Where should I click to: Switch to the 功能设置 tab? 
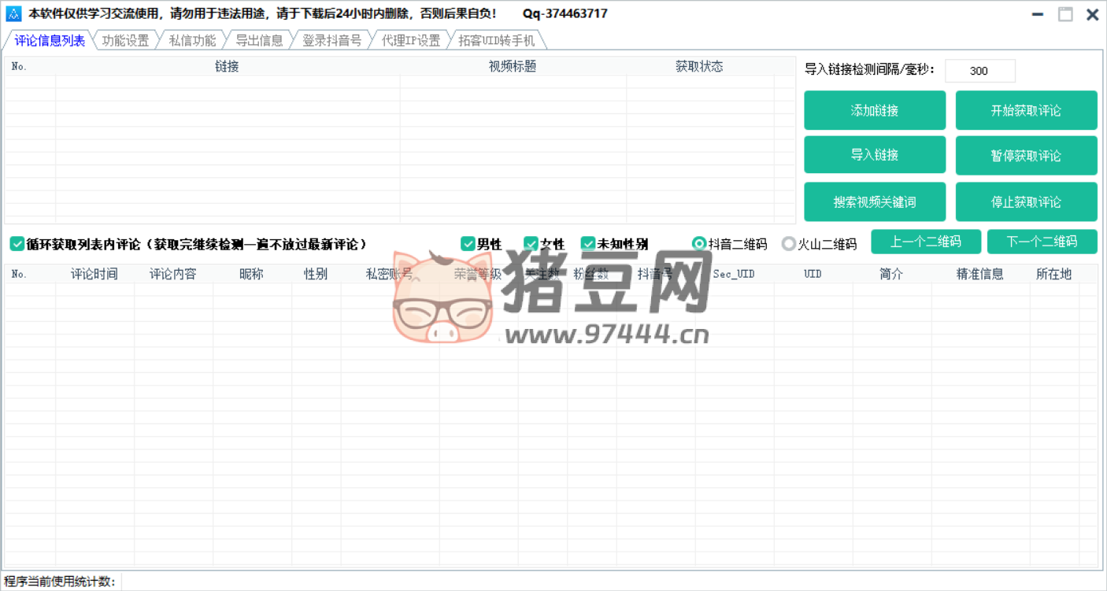(x=125, y=41)
